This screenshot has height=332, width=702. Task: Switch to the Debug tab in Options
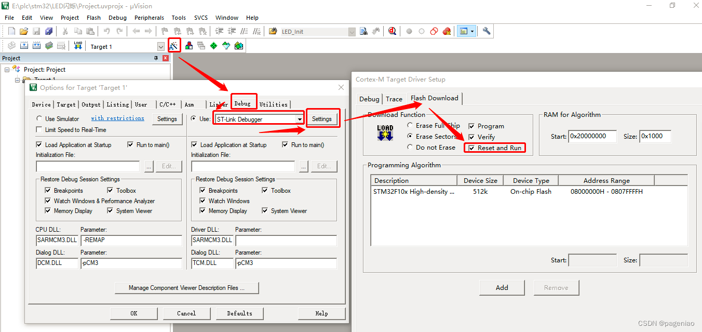(242, 103)
